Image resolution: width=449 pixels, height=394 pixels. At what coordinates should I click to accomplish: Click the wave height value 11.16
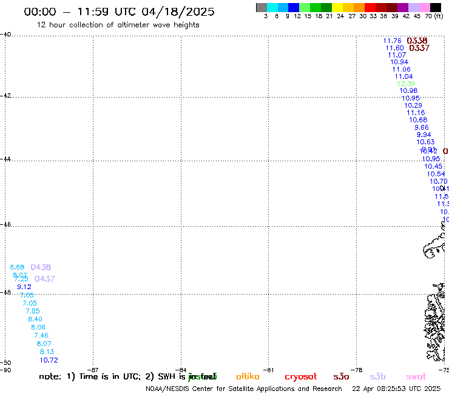(x=416, y=113)
